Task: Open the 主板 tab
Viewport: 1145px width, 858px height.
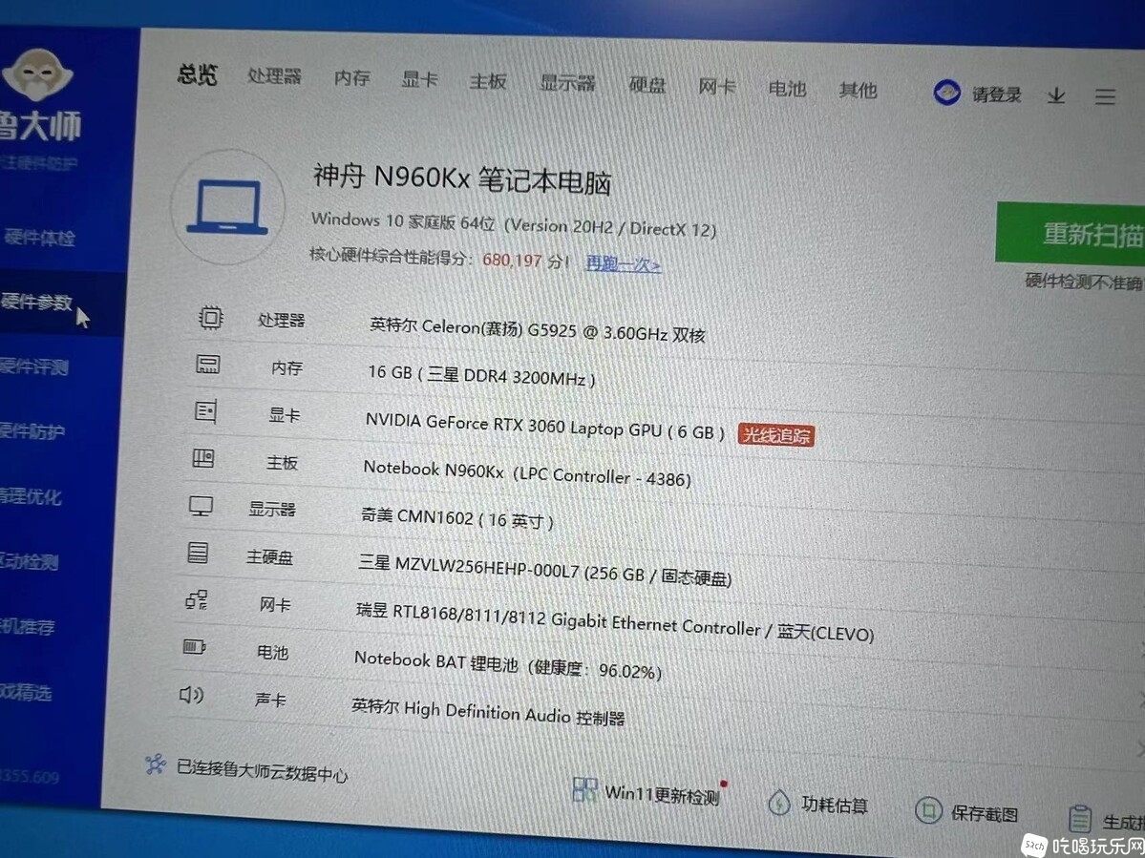Action: [x=488, y=82]
